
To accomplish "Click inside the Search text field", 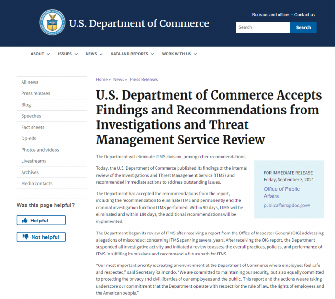I will click(x=263, y=27).
